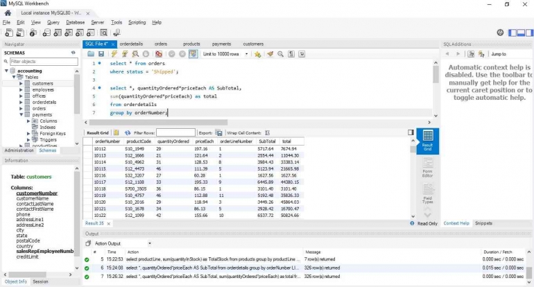Click the rollback transaction icon
This screenshot has height=287, width=534.
182,54
